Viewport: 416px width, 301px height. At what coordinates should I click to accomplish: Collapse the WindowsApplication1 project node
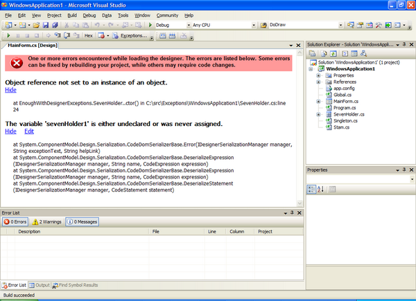tap(311, 69)
